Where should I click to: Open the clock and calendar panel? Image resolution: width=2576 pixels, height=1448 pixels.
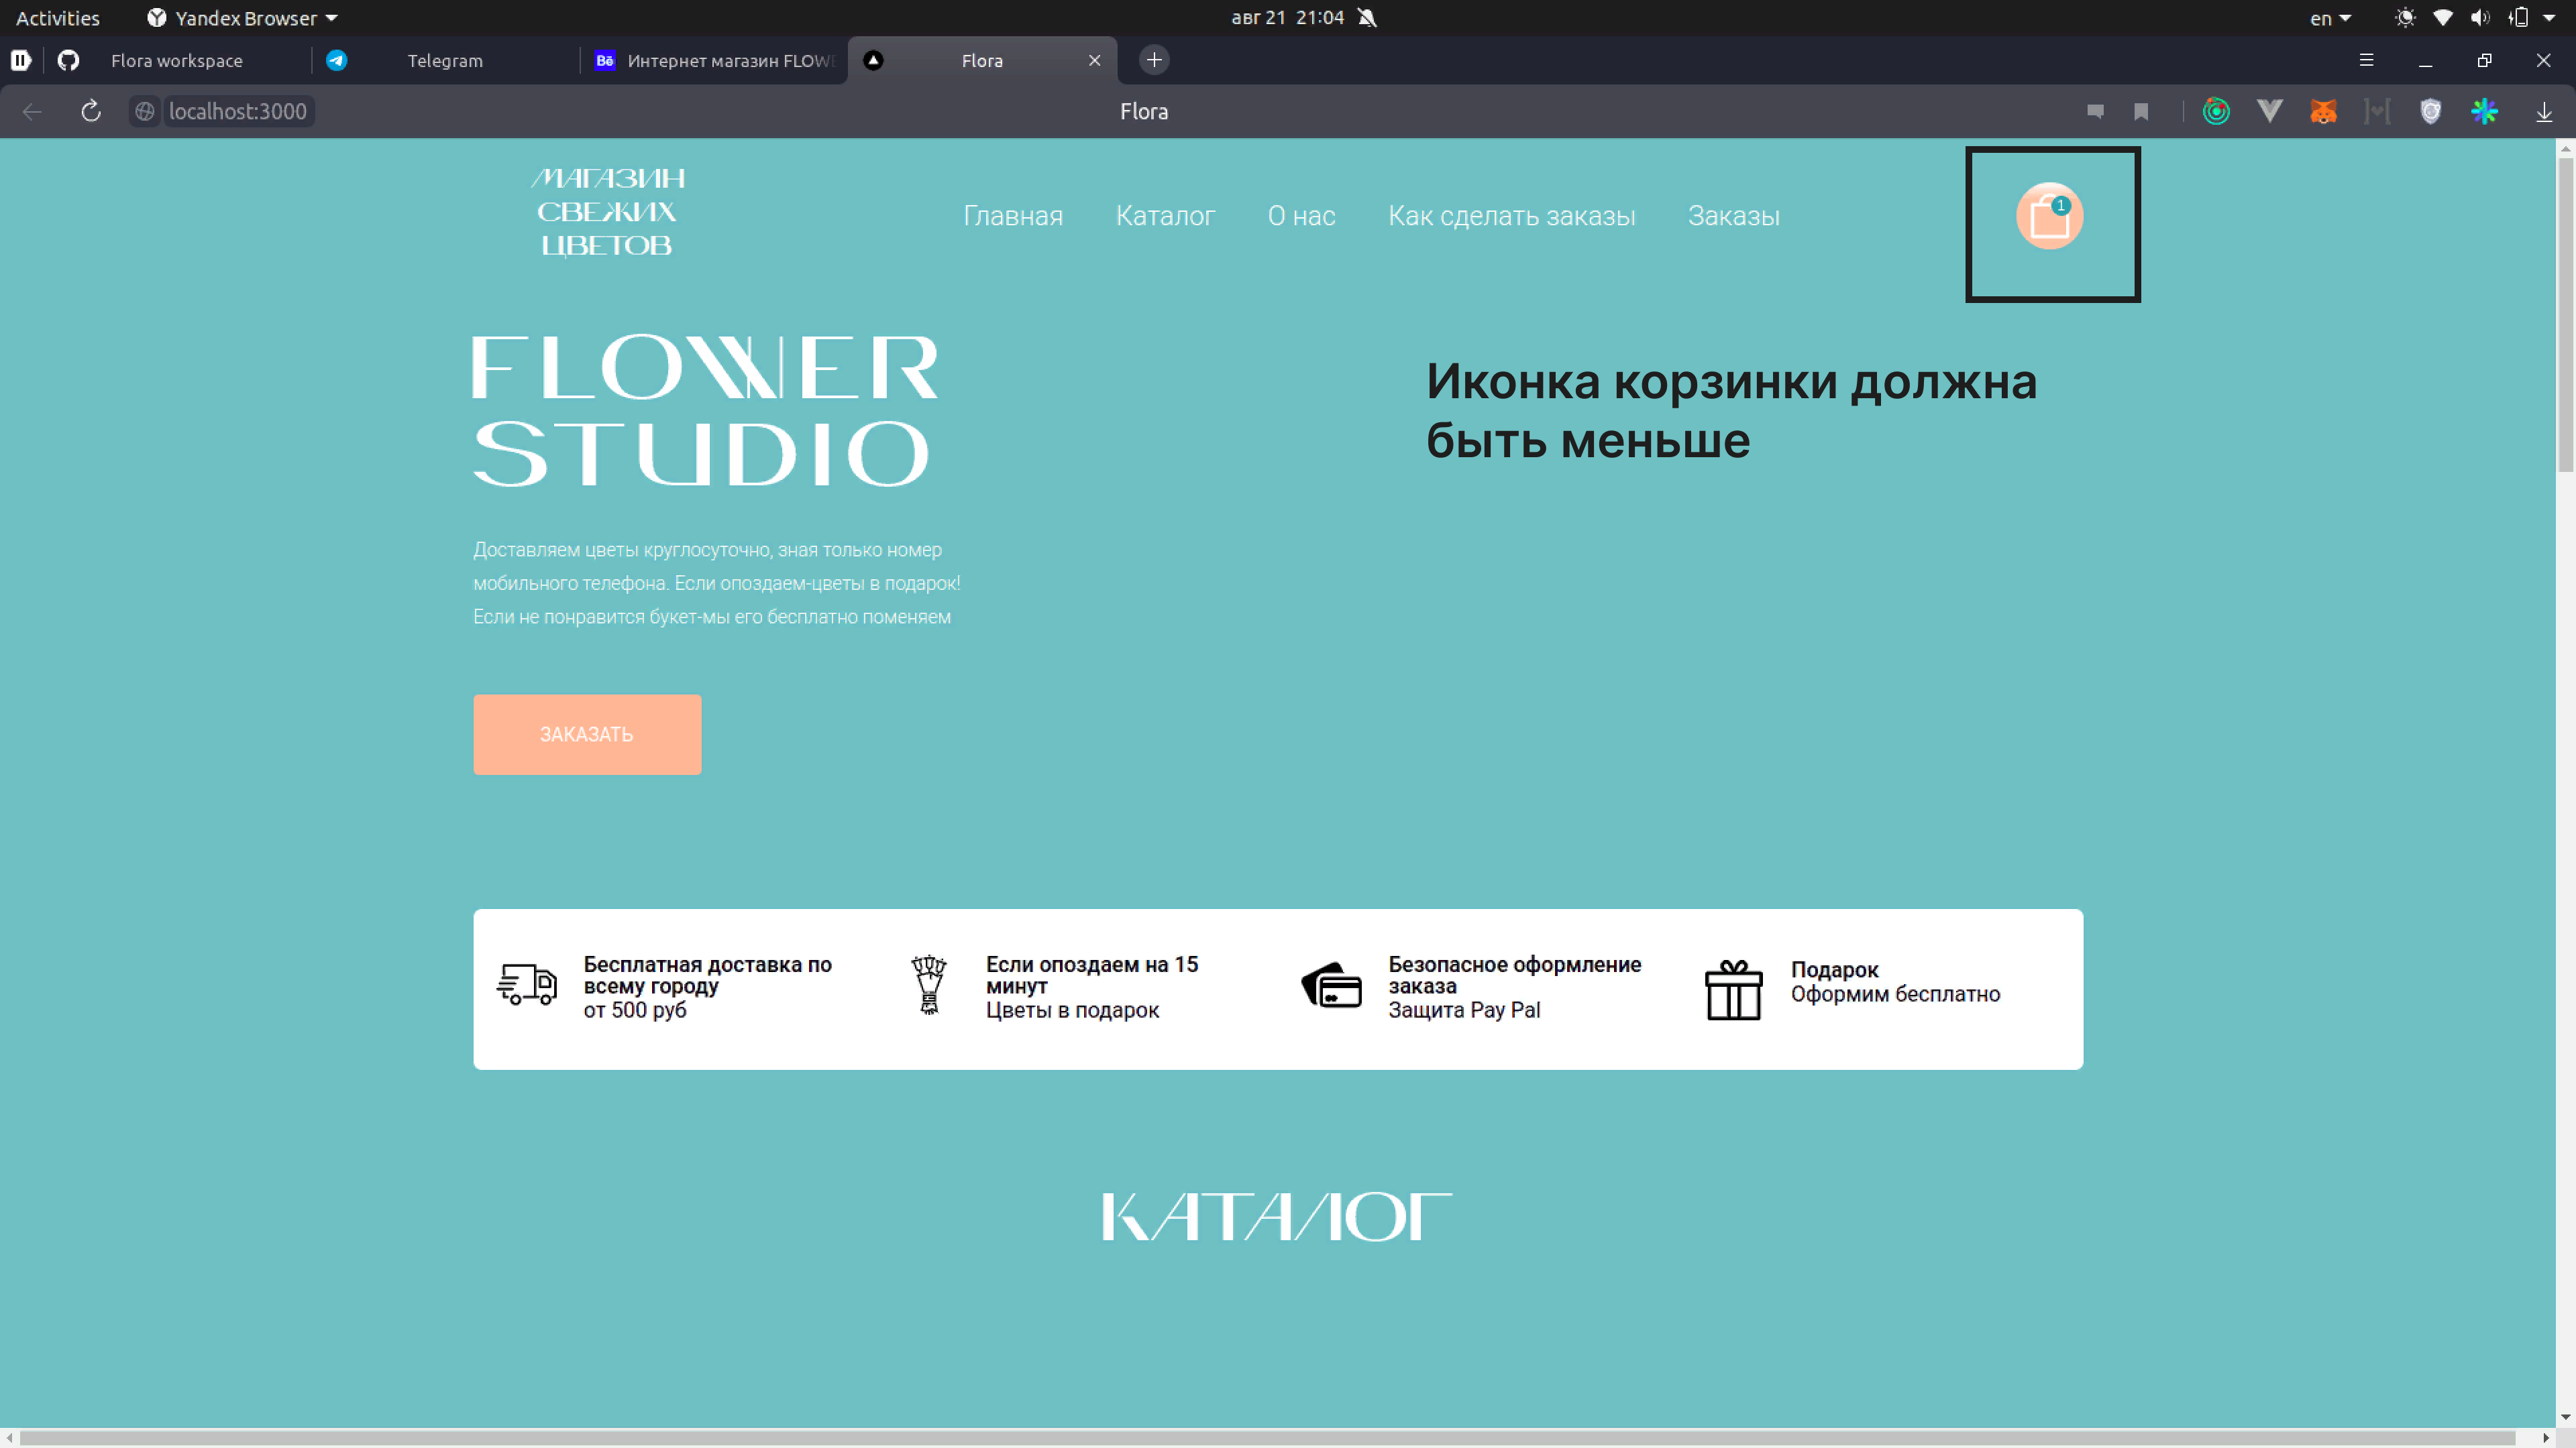point(1287,18)
